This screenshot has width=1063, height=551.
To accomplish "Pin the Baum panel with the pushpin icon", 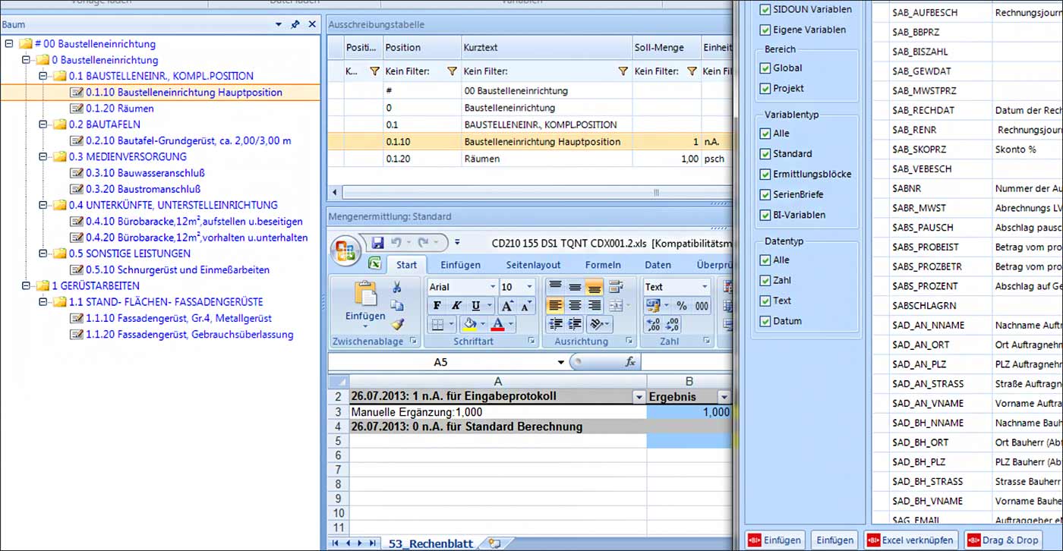I will [x=295, y=24].
